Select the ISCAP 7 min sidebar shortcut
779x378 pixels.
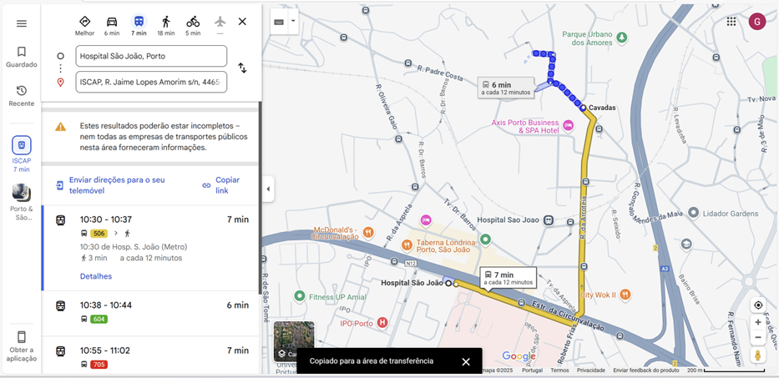click(22, 154)
